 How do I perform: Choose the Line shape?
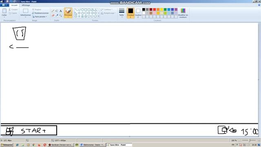click(x=76, y=10)
